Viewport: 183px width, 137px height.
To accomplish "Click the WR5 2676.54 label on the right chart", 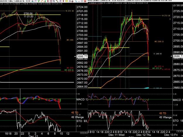I will 157,68.
